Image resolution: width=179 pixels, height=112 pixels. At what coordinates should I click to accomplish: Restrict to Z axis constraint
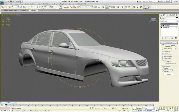click(x=141, y=7)
